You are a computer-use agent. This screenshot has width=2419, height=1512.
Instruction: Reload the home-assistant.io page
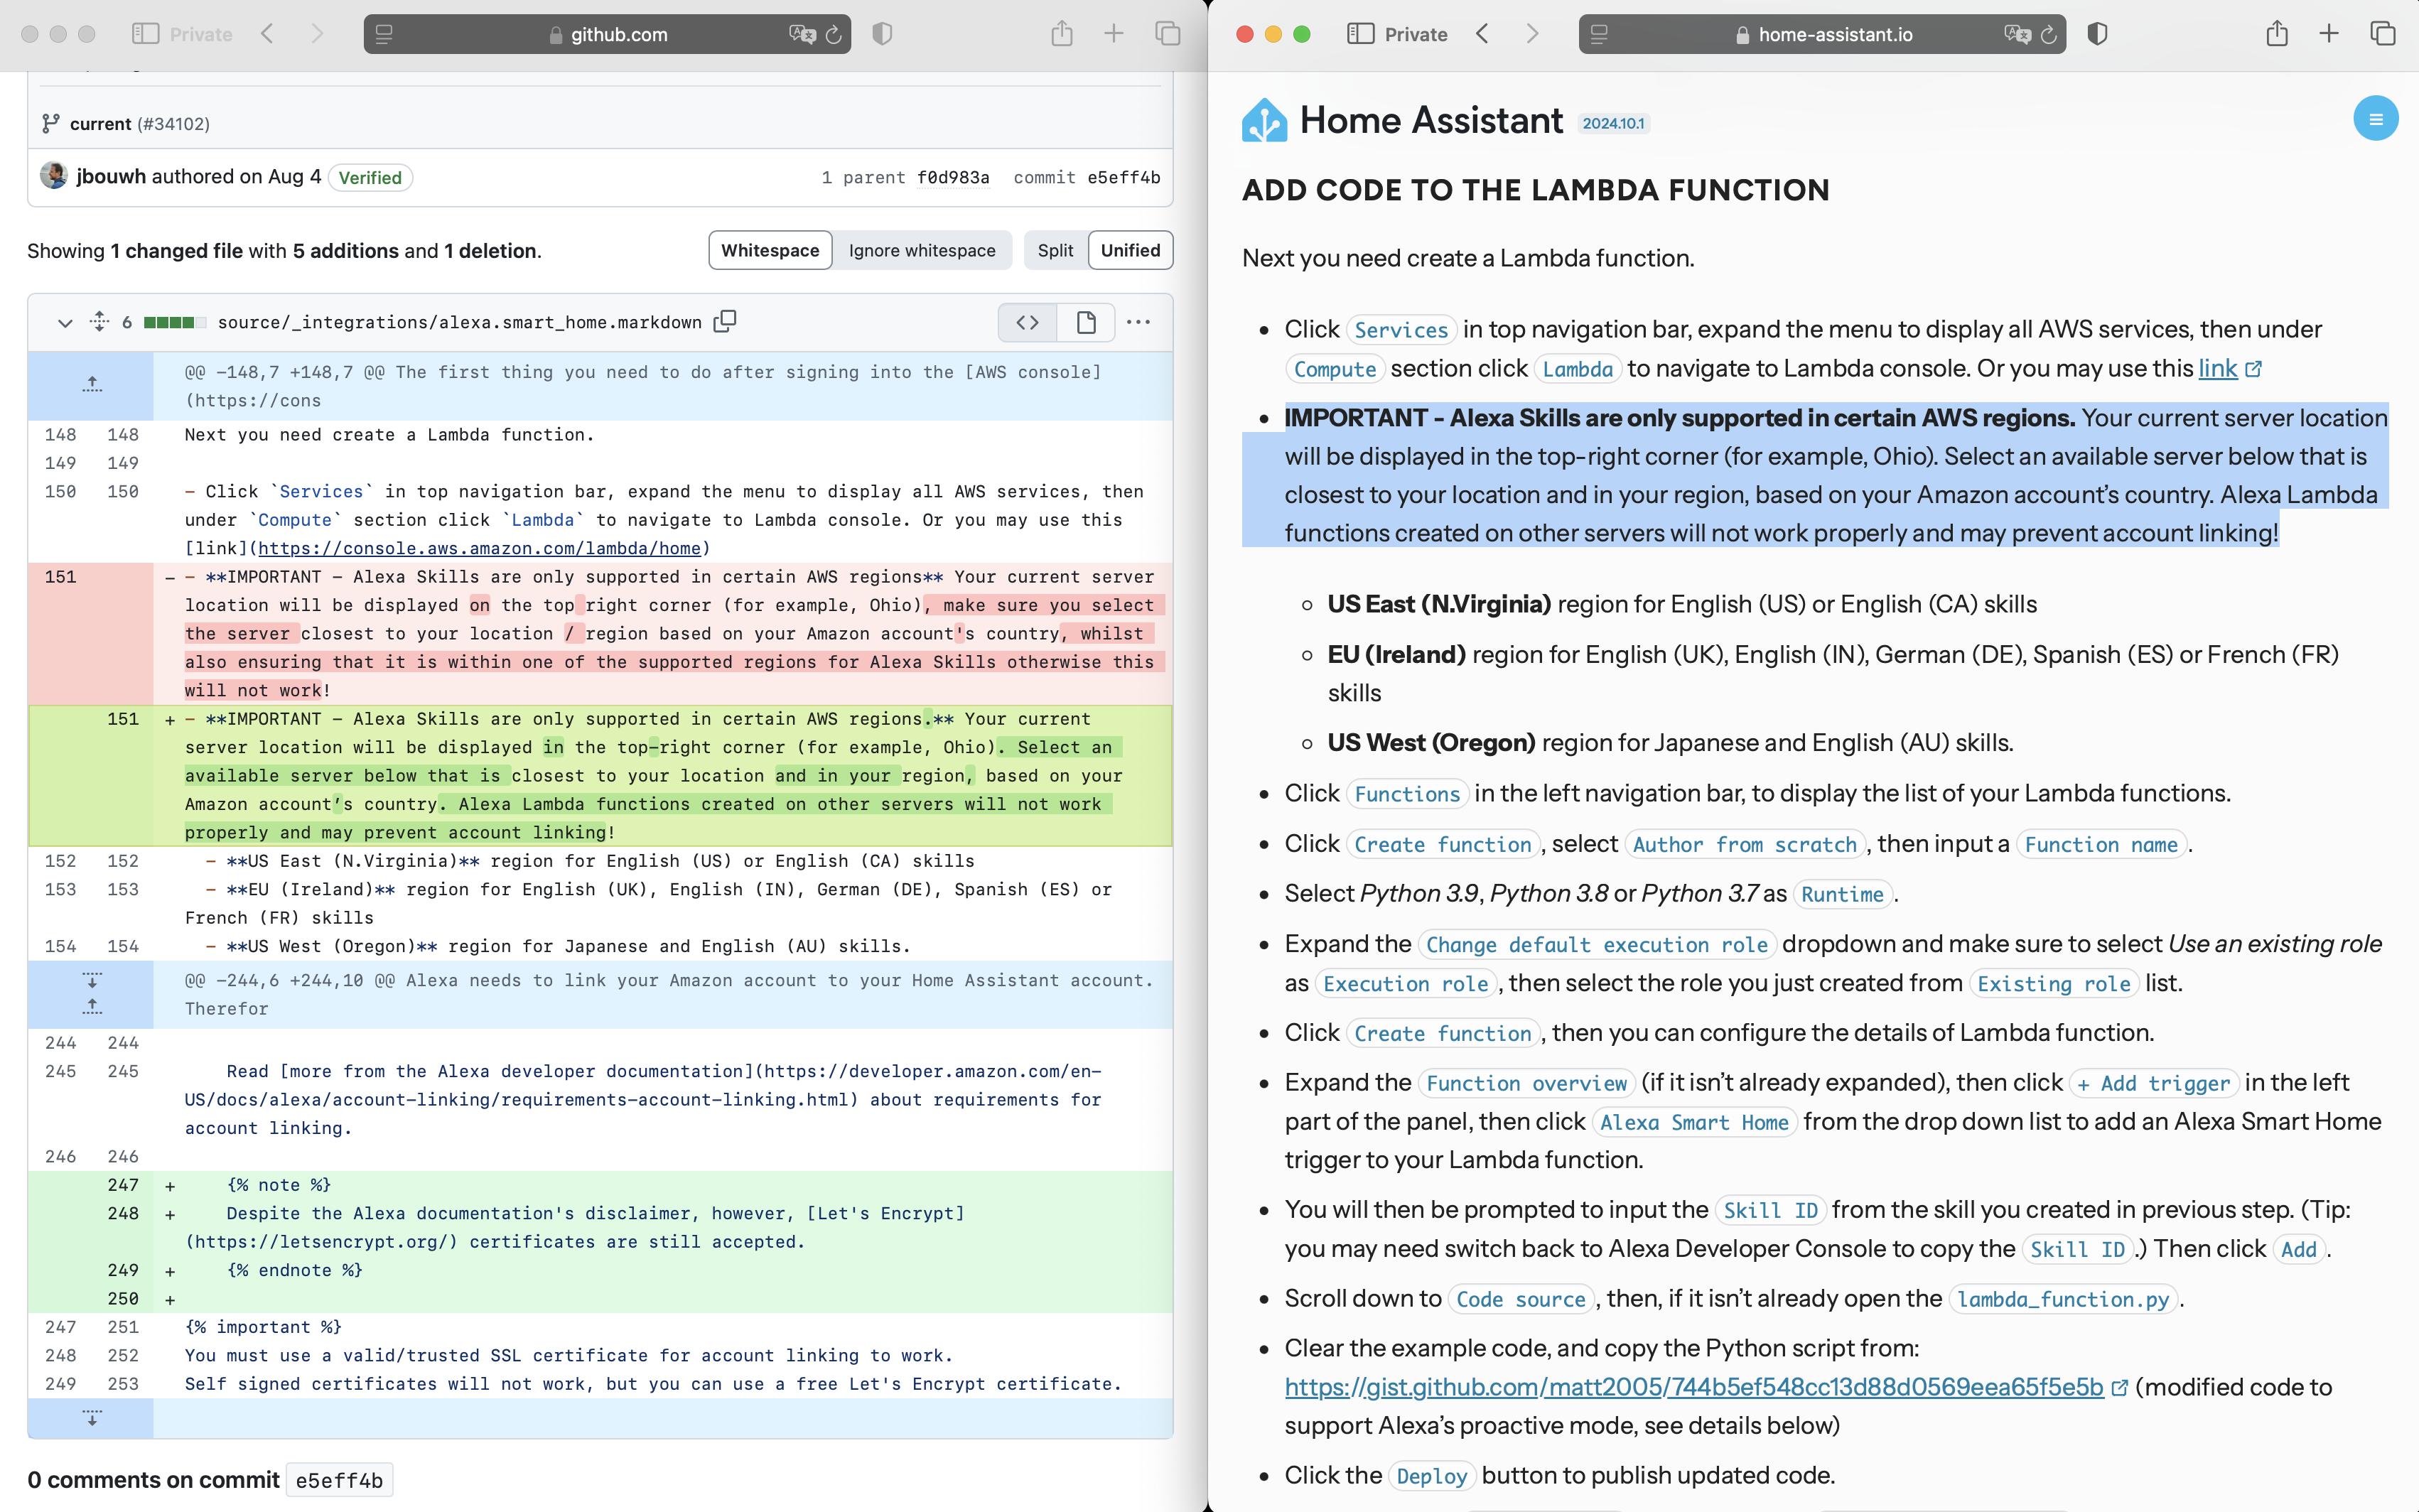tap(2048, 34)
